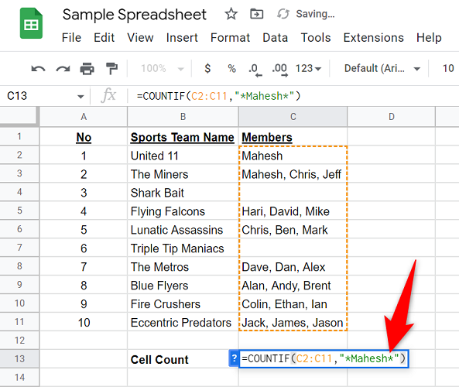Image resolution: width=459 pixels, height=387 pixels.
Task: Select column D header
Action: [x=392, y=117]
